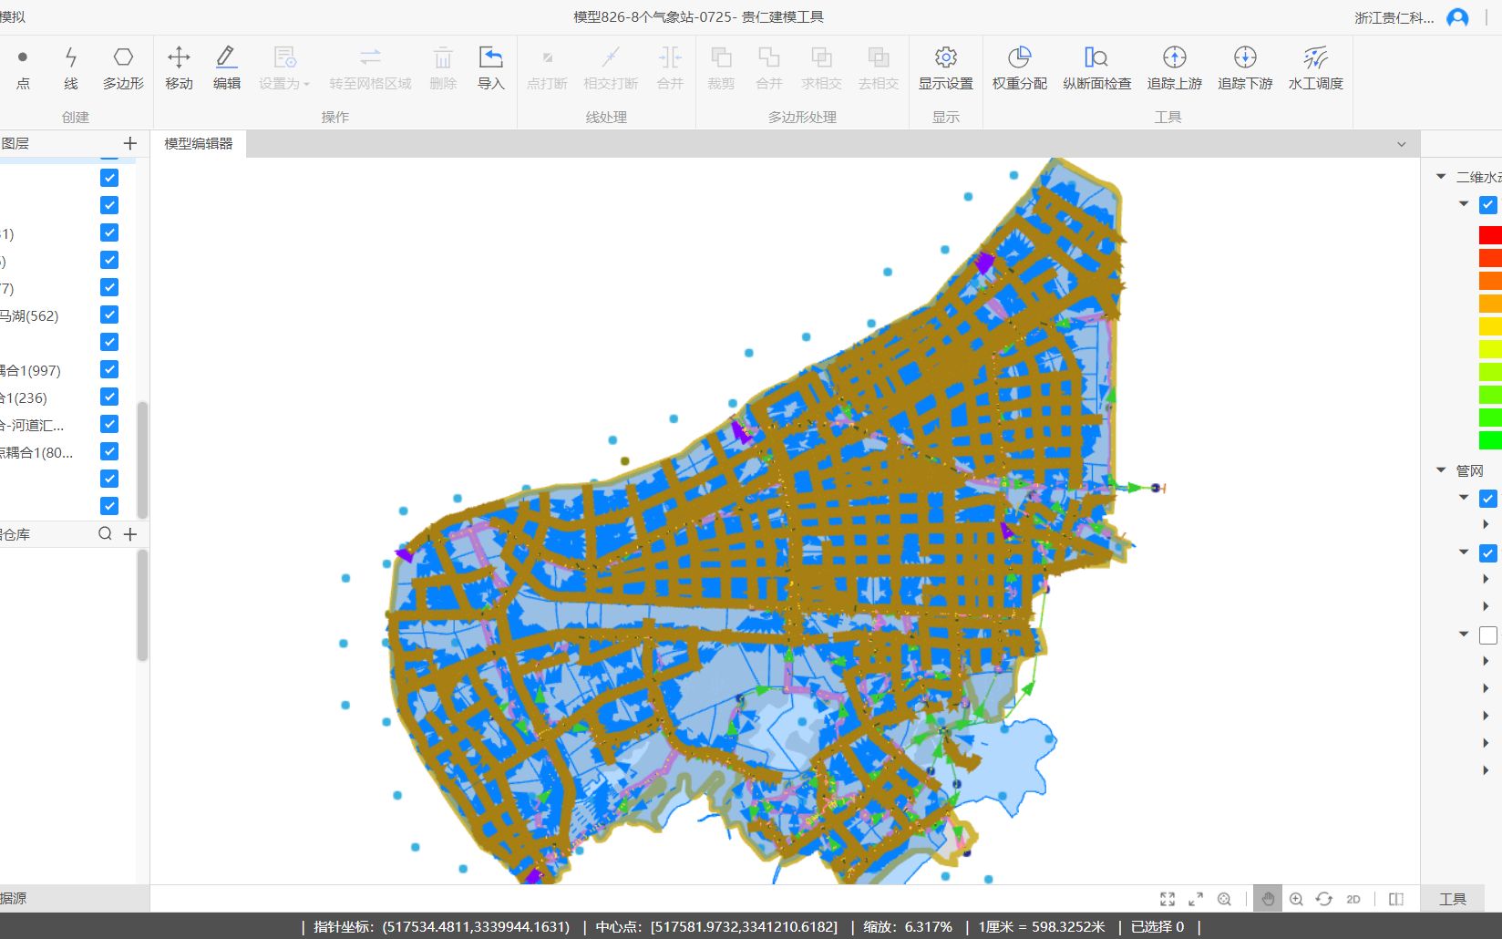The image size is (1502, 939).
Task: Activate 追踪上游 trace upstream tool
Action: (1174, 68)
